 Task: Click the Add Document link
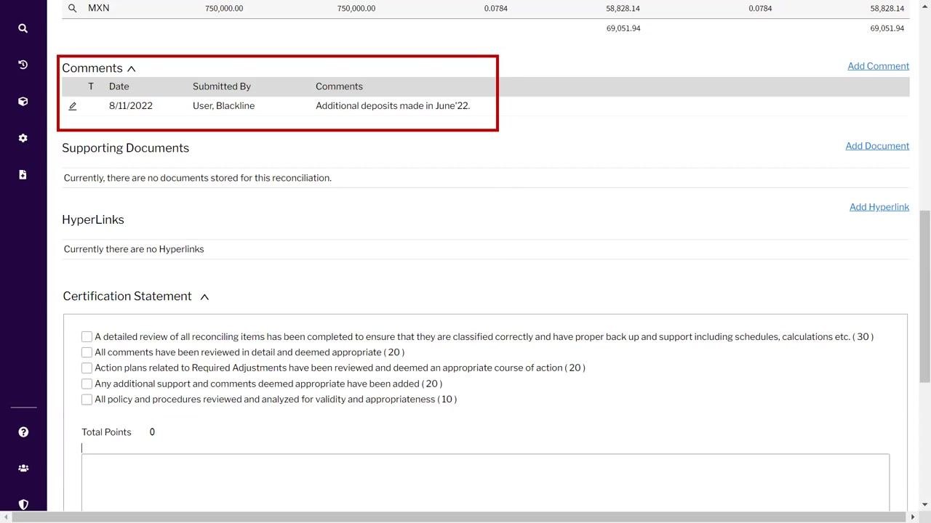point(877,146)
